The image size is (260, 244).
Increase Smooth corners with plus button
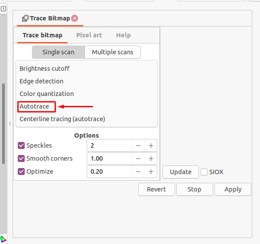point(151,159)
